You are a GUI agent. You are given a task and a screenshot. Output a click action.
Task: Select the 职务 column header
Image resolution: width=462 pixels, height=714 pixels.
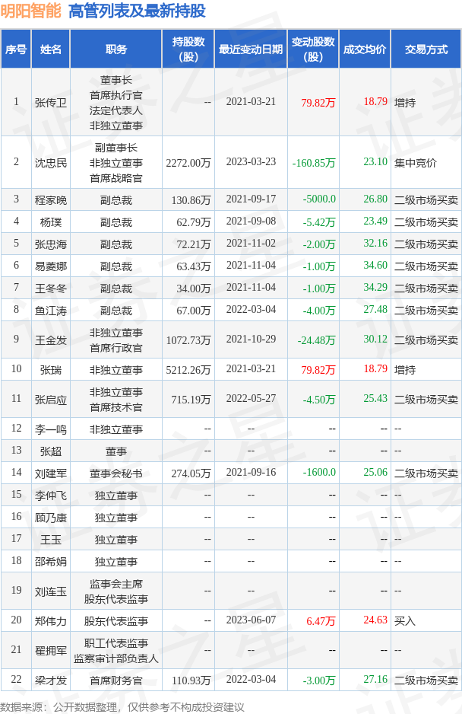click(116, 49)
